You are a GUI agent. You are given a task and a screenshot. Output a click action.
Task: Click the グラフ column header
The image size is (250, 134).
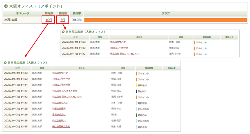[165, 13]
